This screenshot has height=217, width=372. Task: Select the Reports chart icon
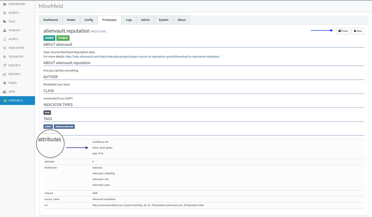tap(5, 74)
